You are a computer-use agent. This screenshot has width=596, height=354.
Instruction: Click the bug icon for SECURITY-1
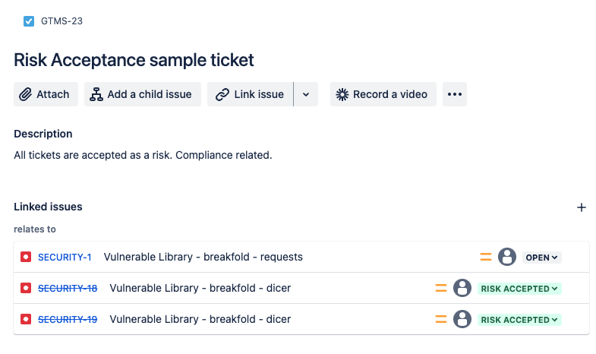pos(26,257)
